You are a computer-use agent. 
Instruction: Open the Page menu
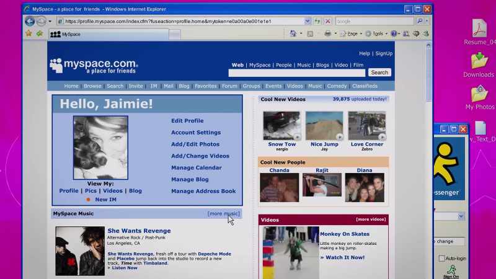(x=351, y=33)
